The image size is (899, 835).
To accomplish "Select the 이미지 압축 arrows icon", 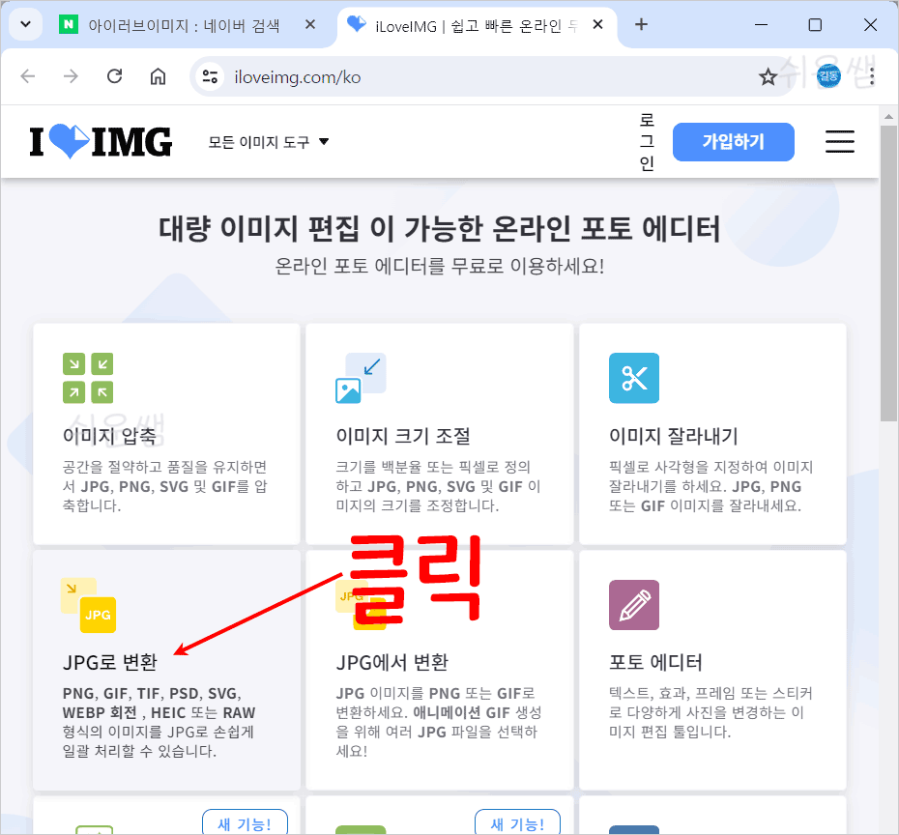I will point(88,378).
